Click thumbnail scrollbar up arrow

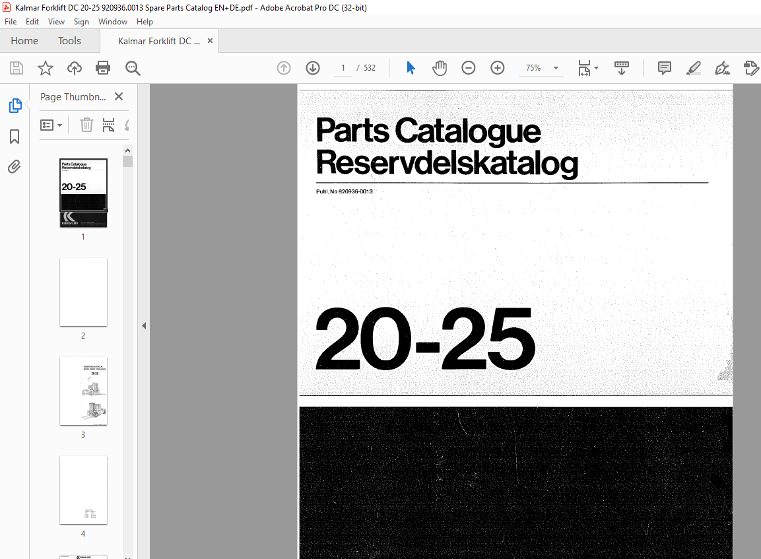(127, 150)
